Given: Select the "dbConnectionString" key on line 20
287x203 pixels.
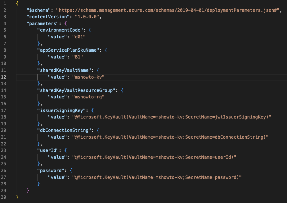Looking at the screenshot, I should tap(64, 130).
